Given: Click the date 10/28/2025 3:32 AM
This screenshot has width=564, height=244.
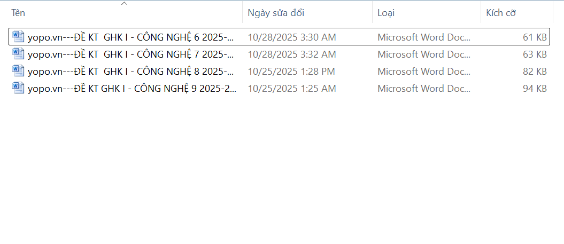Looking at the screenshot, I should 292,54.
